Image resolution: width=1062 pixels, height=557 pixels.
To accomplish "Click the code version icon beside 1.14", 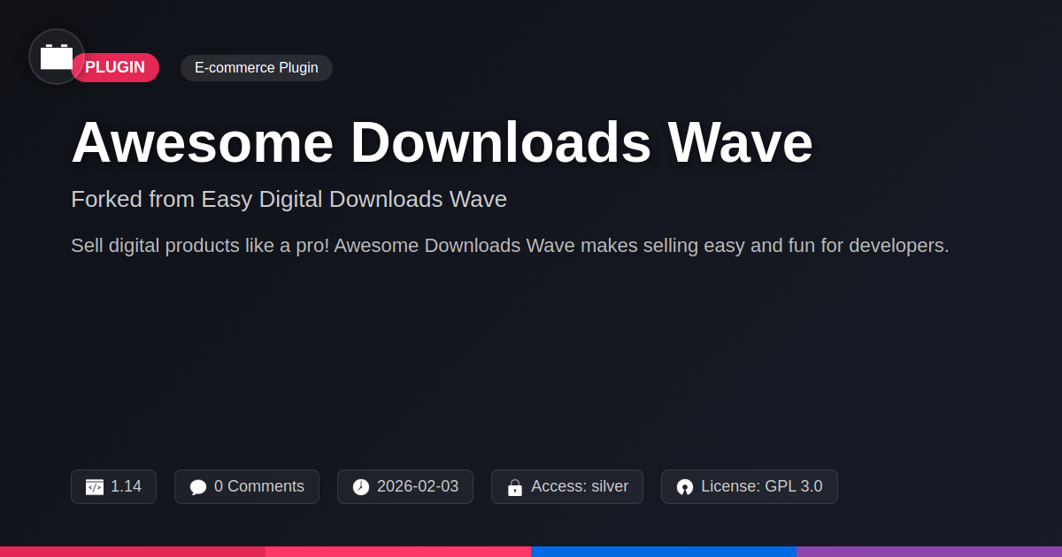I will click(95, 487).
